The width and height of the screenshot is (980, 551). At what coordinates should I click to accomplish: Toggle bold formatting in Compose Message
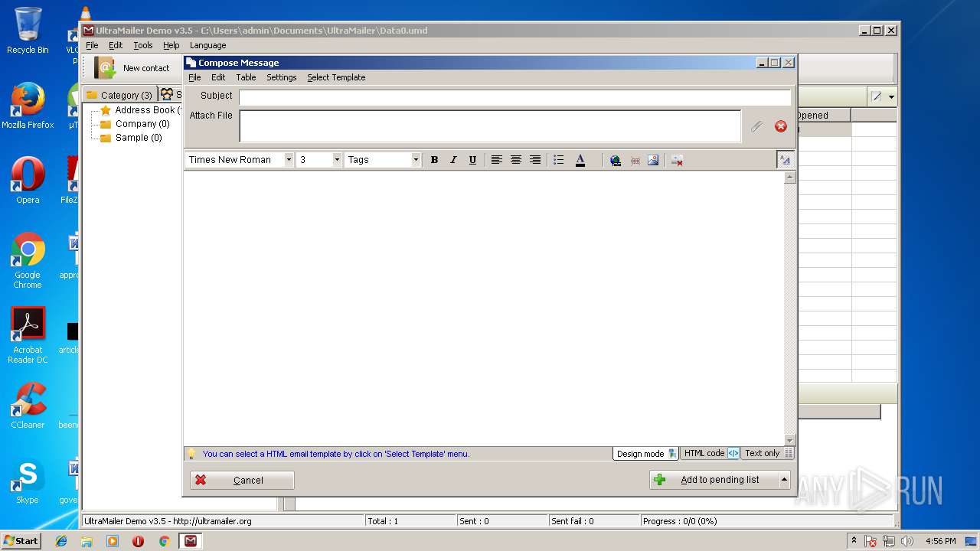tap(434, 160)
